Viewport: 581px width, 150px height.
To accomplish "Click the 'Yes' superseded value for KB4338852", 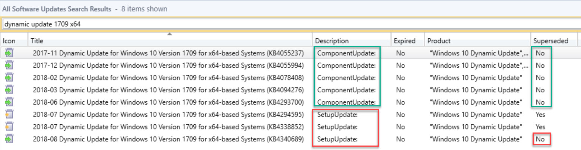I will coord(540,127).
